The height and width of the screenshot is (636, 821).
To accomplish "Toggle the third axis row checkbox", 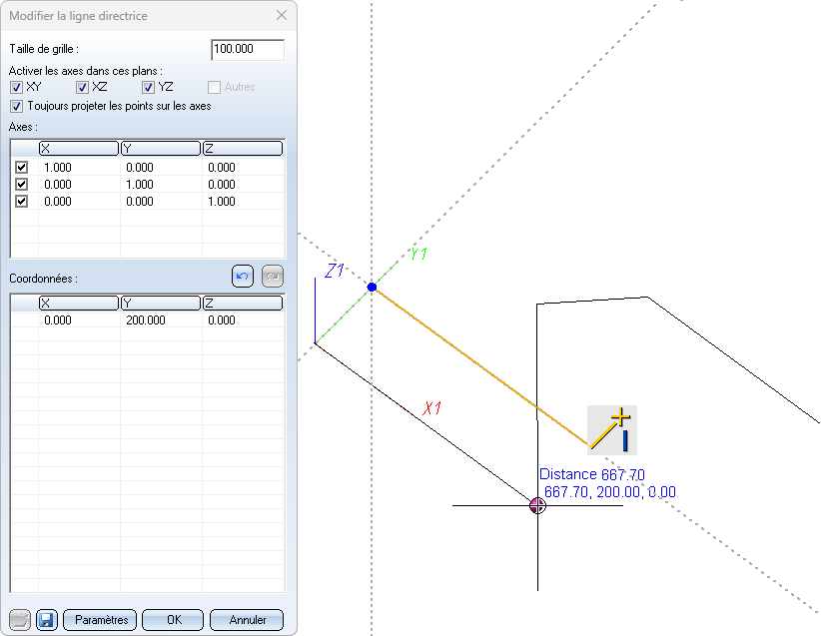I will (x=21, y=202).
